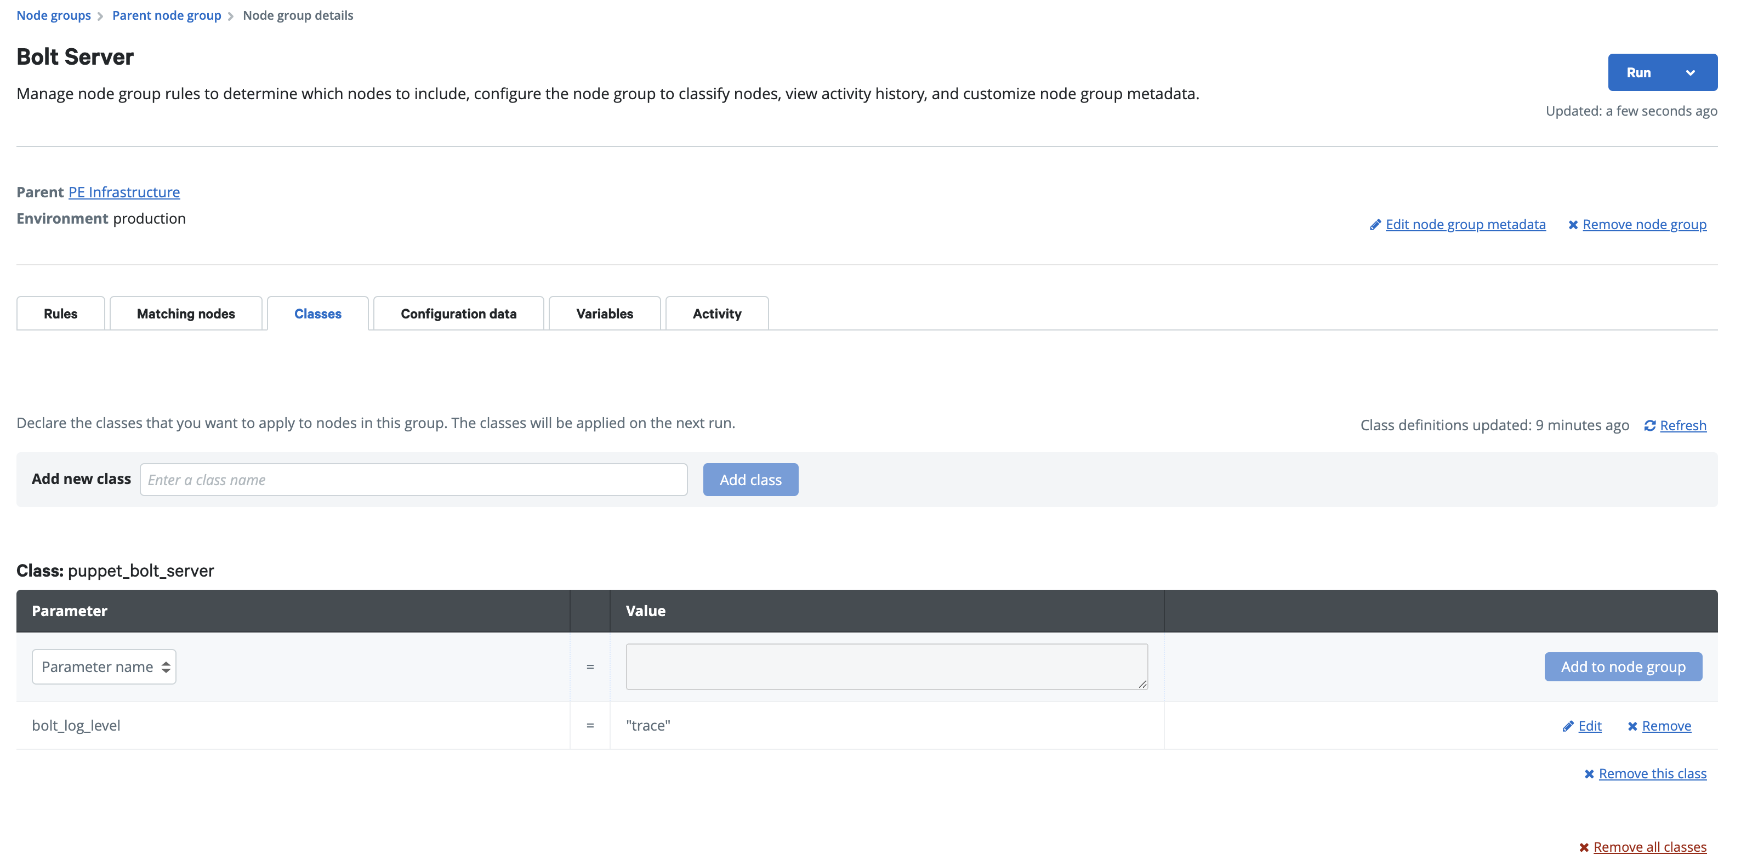Focus the Enter a class name field
Image resolution: width=1741 pixels, height=866 pixels.
click(x=414, y=480)
